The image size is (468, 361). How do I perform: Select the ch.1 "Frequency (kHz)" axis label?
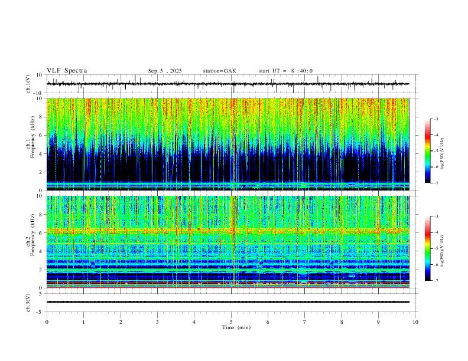32,136
